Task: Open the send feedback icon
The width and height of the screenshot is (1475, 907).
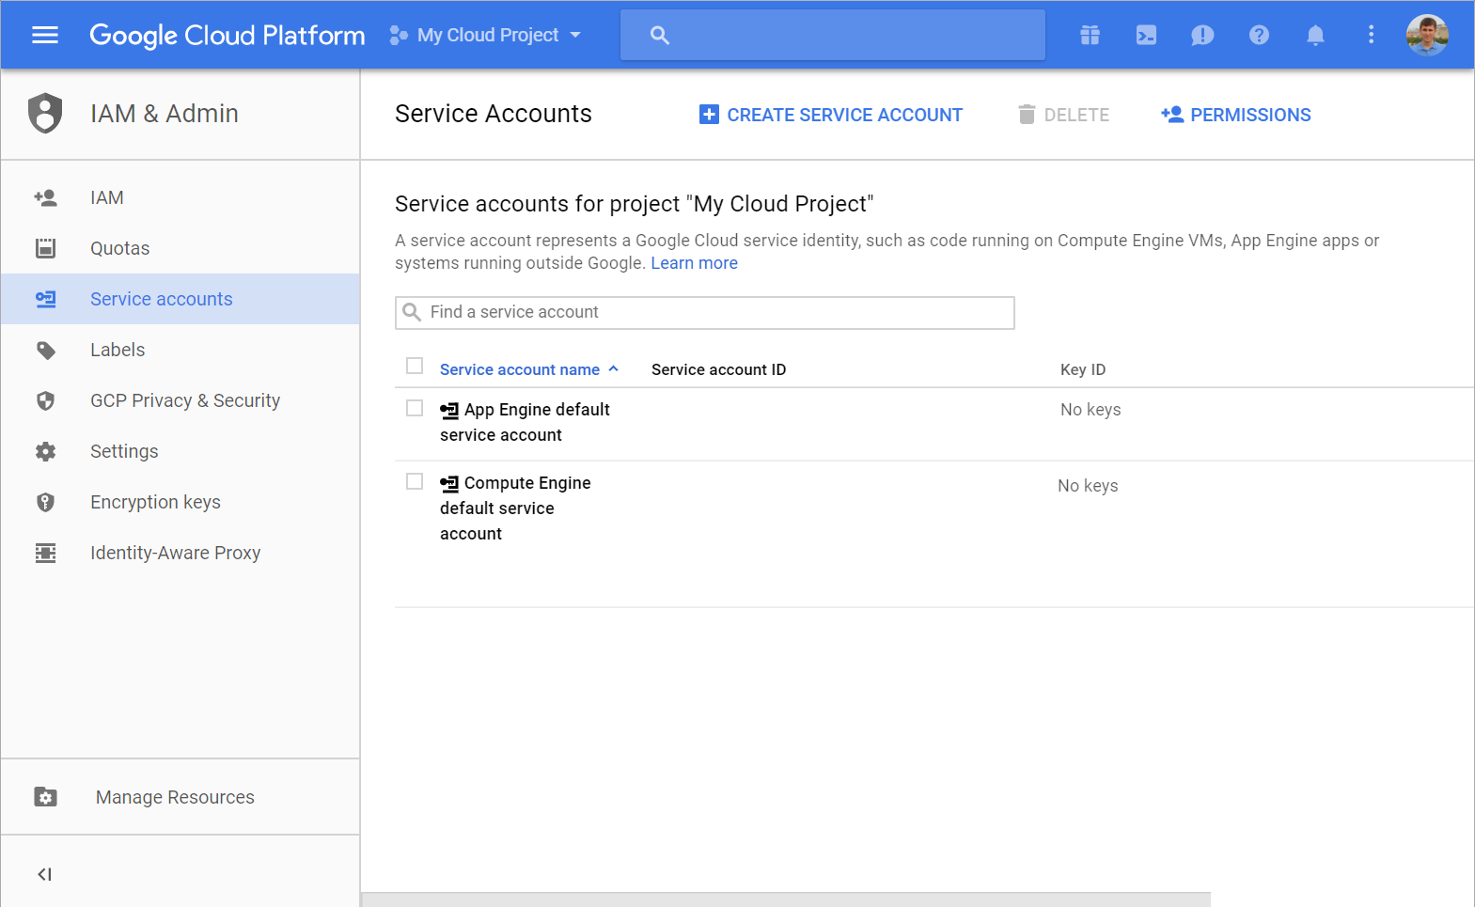Action: [x=1202, y=36]
